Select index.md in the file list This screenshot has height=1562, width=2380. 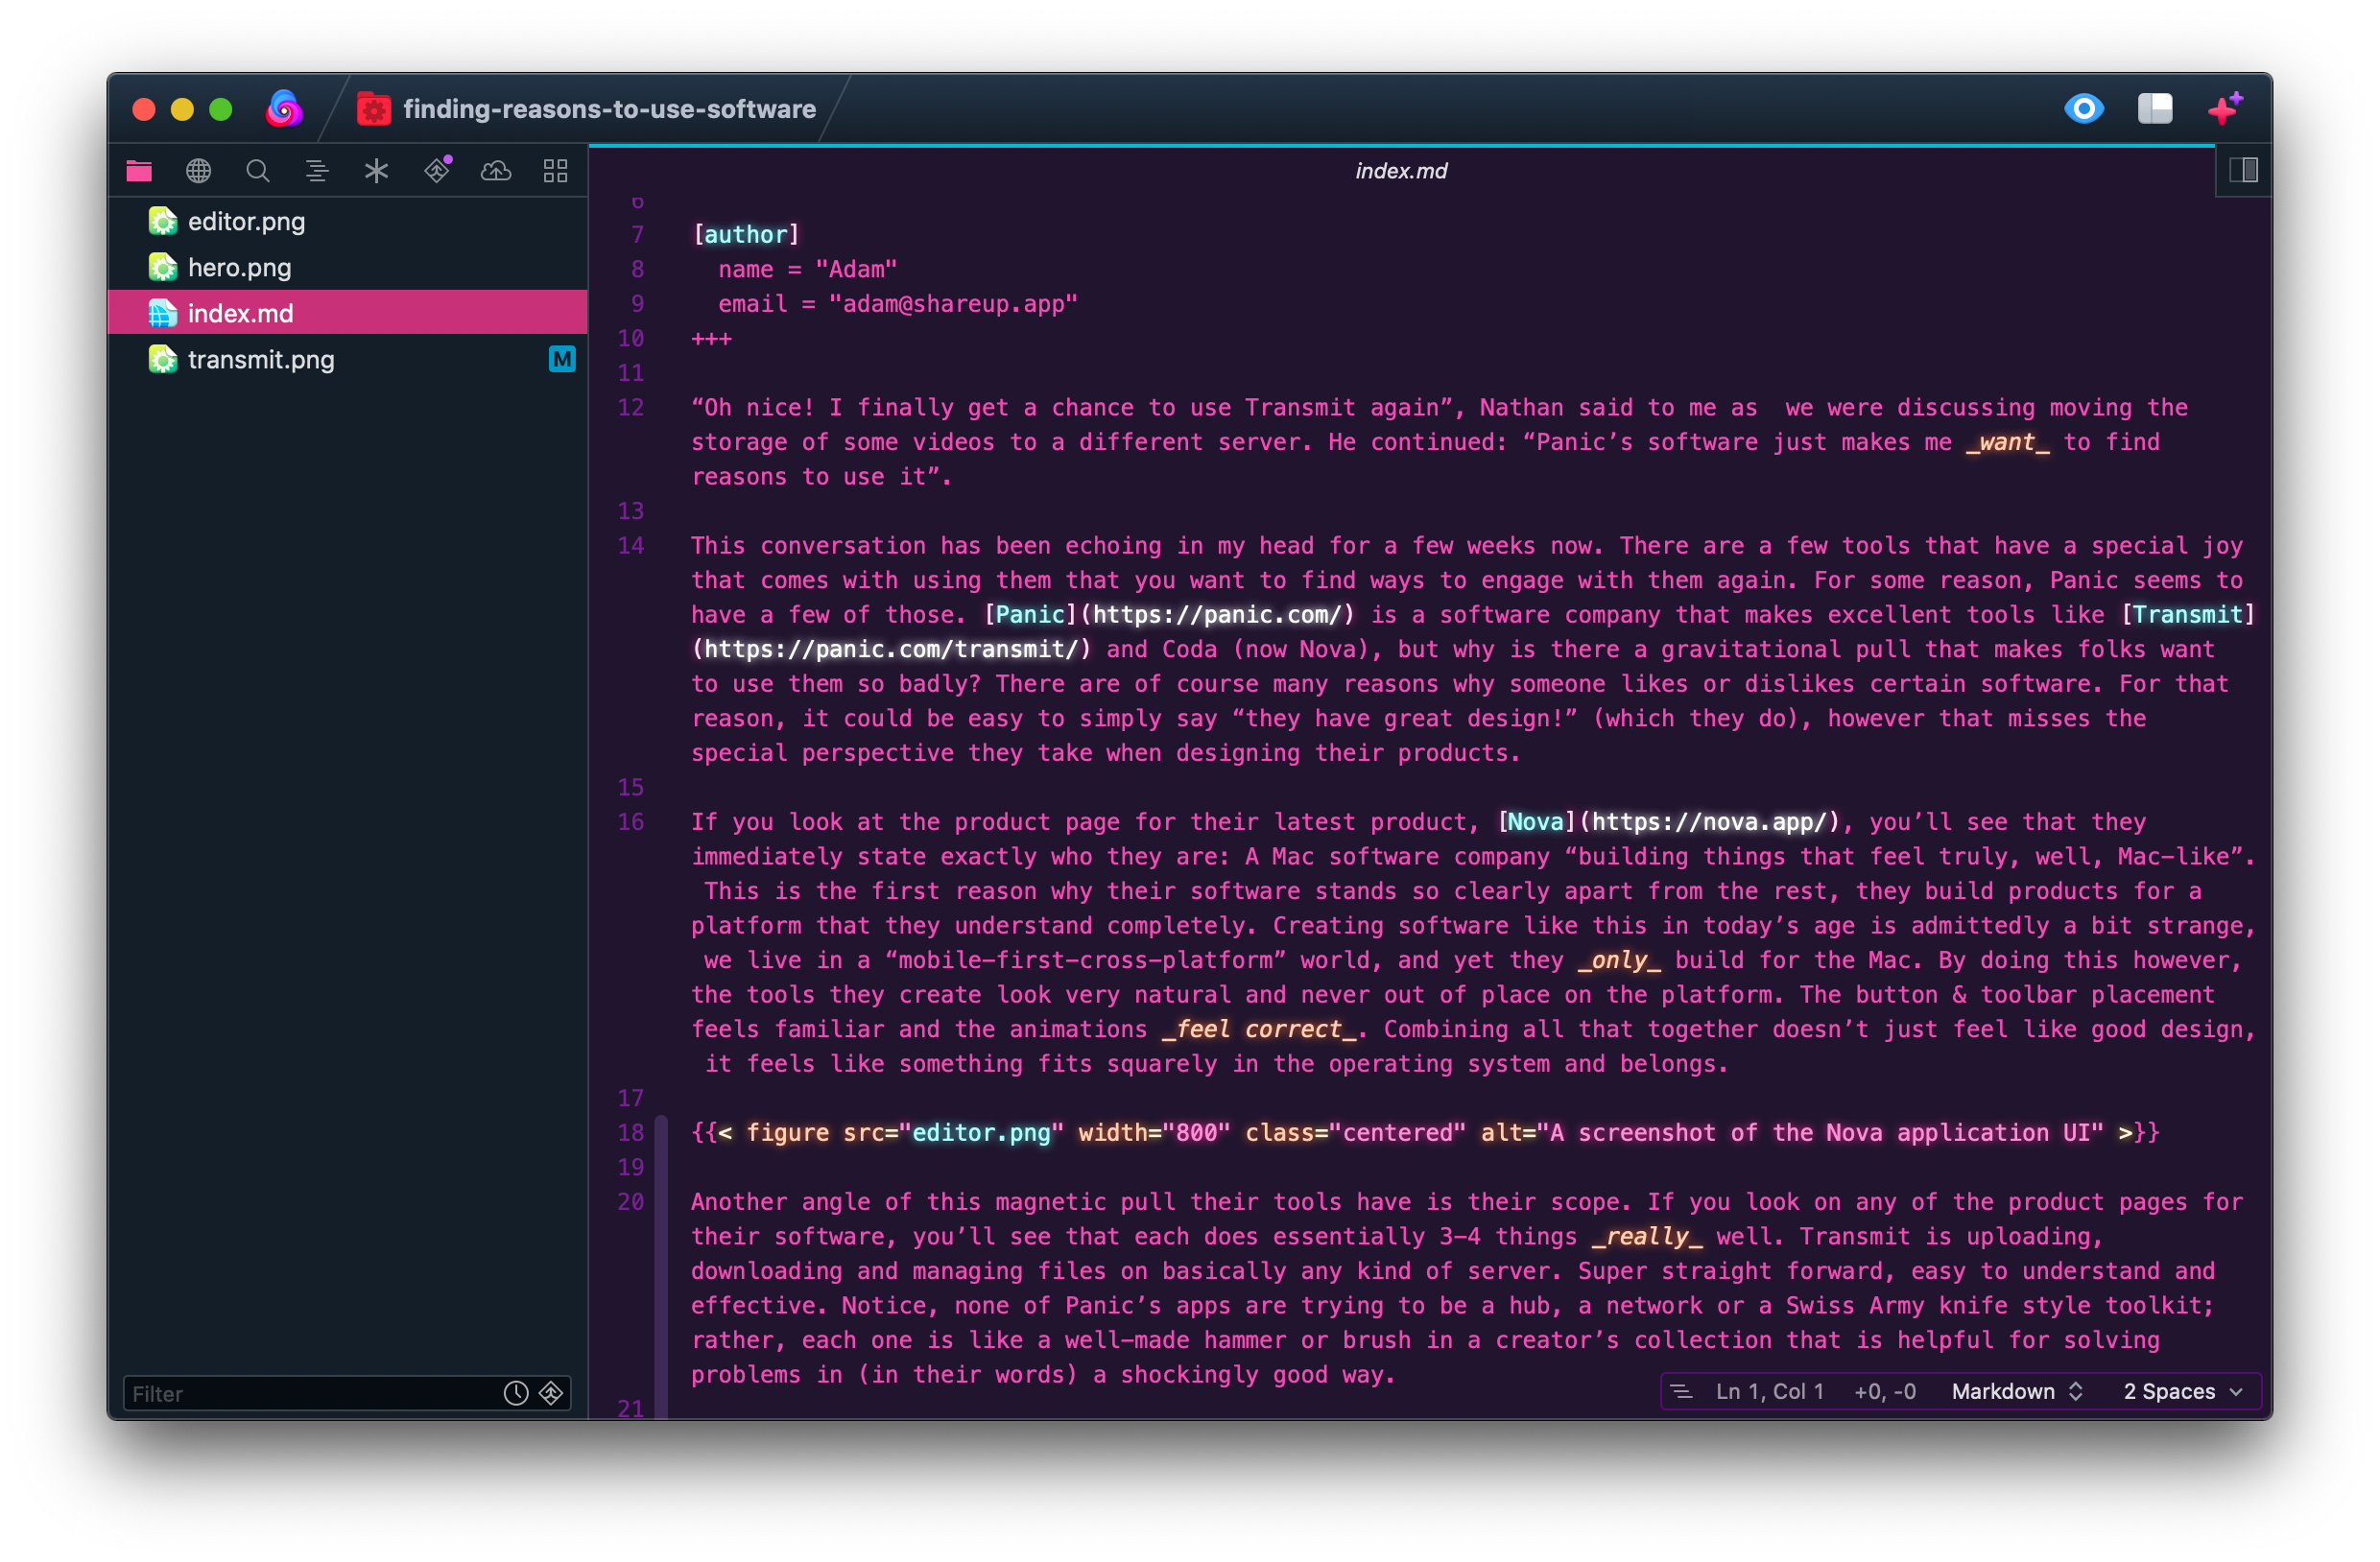coord(348,313)
